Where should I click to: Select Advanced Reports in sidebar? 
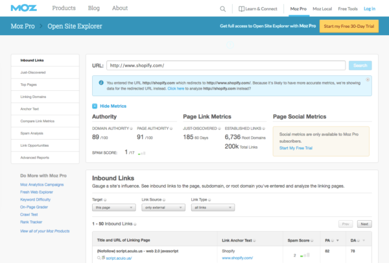pyautogui.click(x=45, y=158)
